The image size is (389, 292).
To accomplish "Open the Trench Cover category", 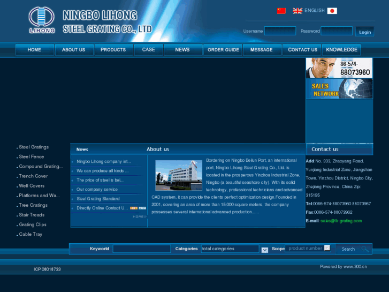I will click(x=33, y=176).
